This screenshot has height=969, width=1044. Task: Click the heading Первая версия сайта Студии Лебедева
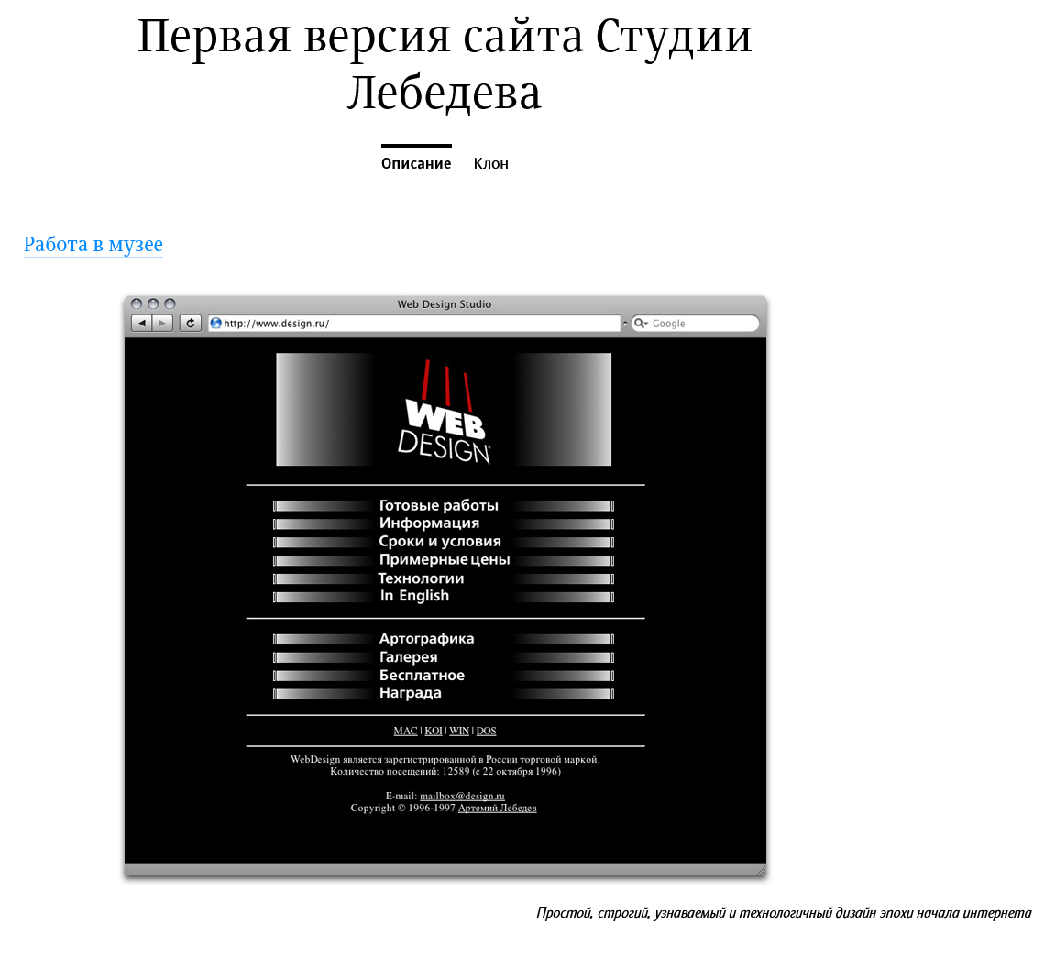[x=445, y=63]
